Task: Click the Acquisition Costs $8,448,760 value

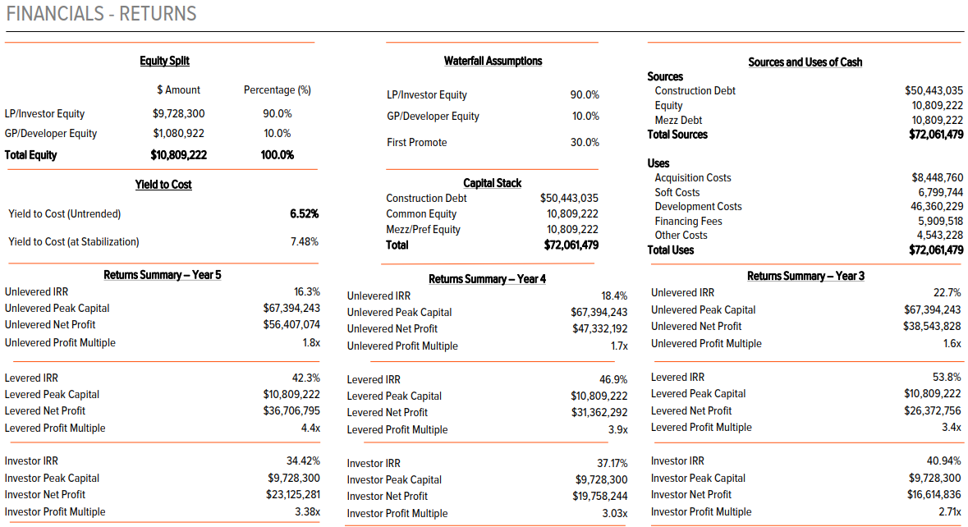Action: (937, 177)
